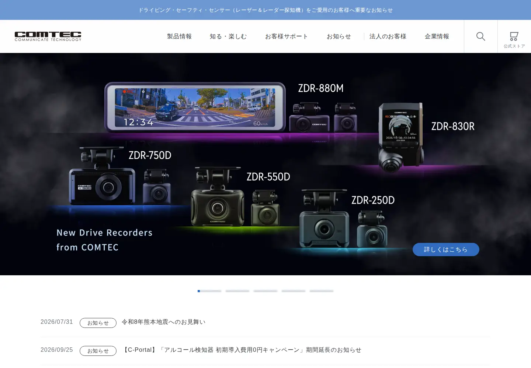
Task: Open the 令和8年熊本地震へのお見舞い news link
Action: point(164,322)
